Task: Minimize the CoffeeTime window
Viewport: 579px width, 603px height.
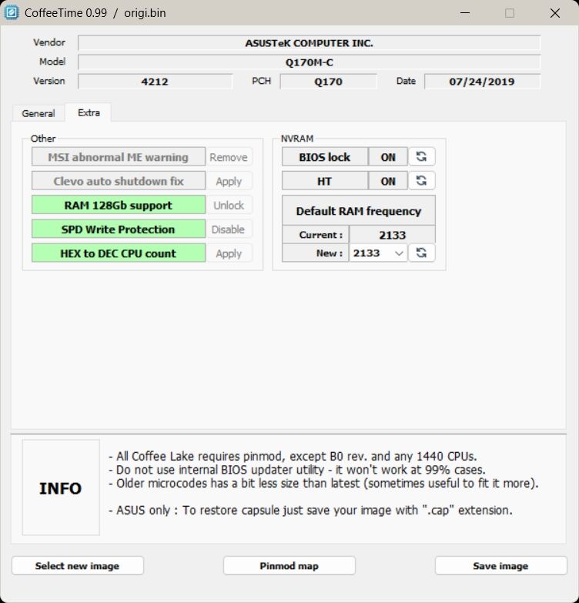Action: (x=465, y=12)
